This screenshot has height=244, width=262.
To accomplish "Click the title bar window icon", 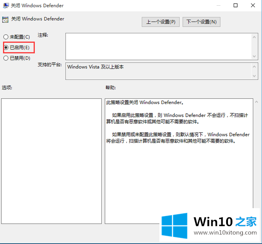I will point(6,5).
